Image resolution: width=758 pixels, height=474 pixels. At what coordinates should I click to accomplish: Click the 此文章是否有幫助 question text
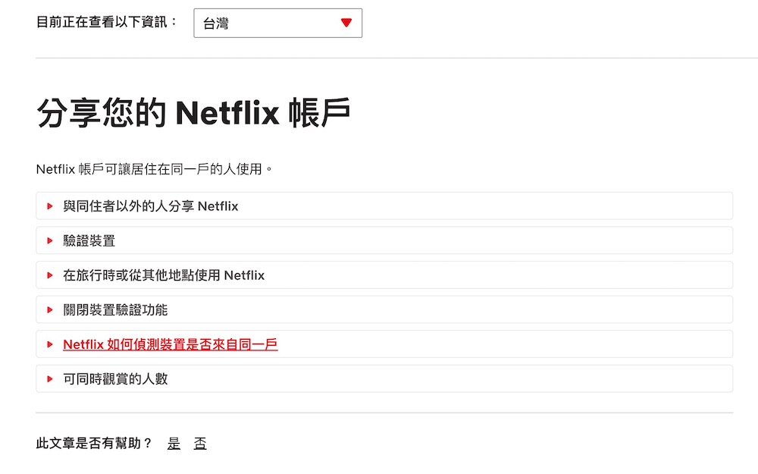pyautogui.click(x=94, y=444)
